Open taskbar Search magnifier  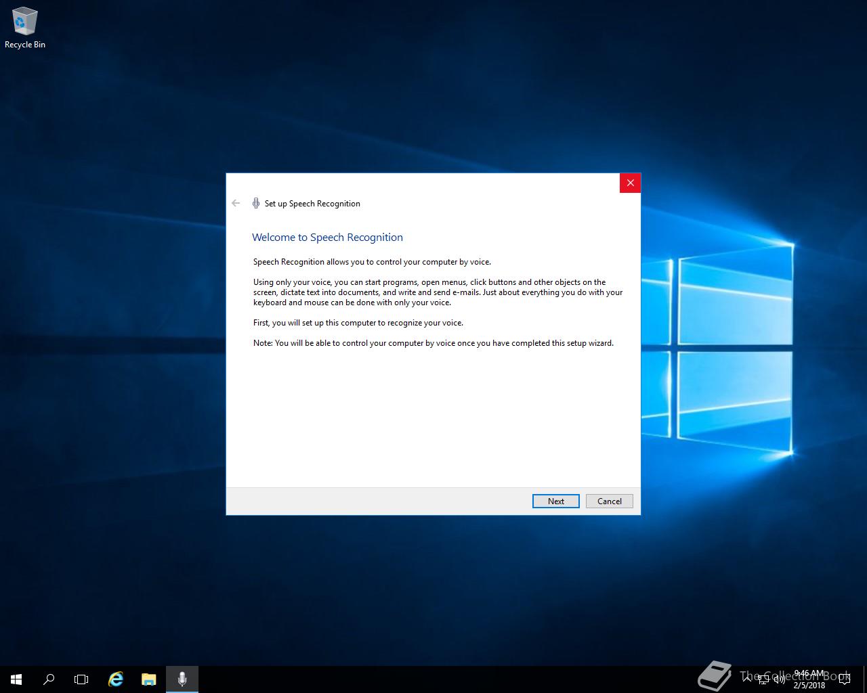pyautogui.click(x=49, y=679)
